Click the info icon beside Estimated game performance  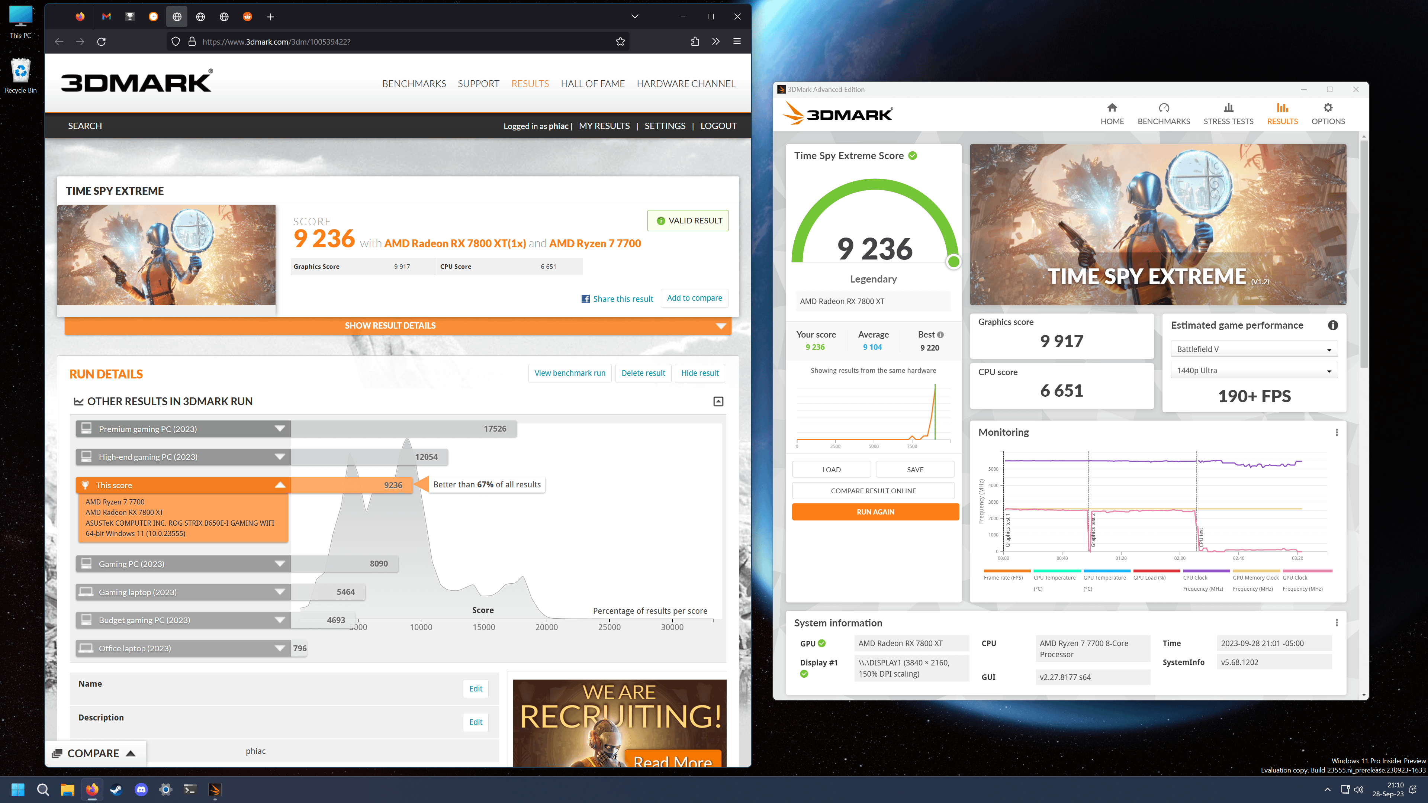[x=1333, y=325]
